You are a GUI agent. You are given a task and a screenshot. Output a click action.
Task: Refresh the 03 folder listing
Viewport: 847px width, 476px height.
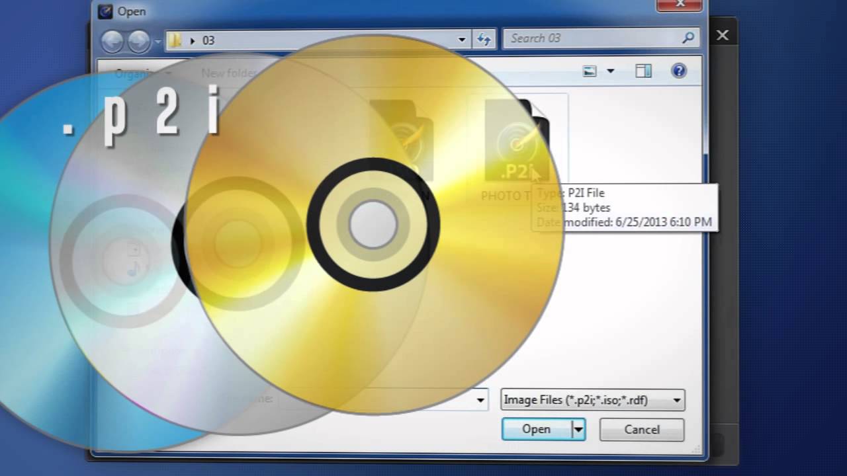pos(484,40)
